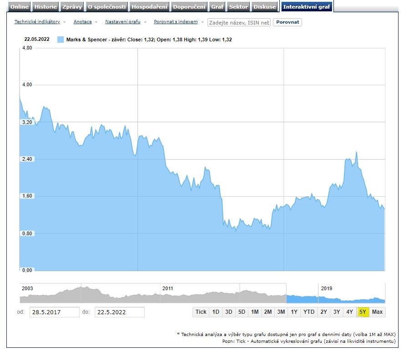This screenshot has height=351, width=409.
Task: Focus the název/ISIN search field
Action: [239, 22]
